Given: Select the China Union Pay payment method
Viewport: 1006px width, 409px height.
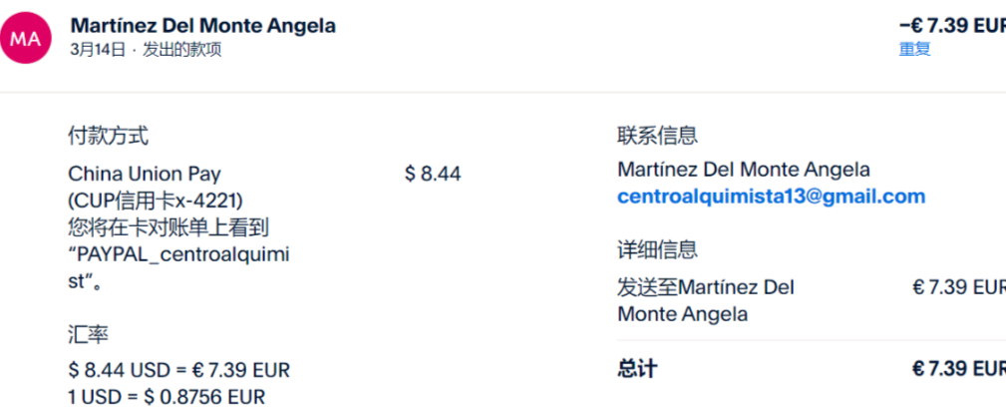Looking at the screenshot, I should (145, 175).
